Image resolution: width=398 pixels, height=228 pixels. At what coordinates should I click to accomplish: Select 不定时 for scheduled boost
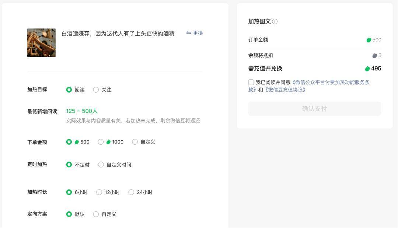69,165
